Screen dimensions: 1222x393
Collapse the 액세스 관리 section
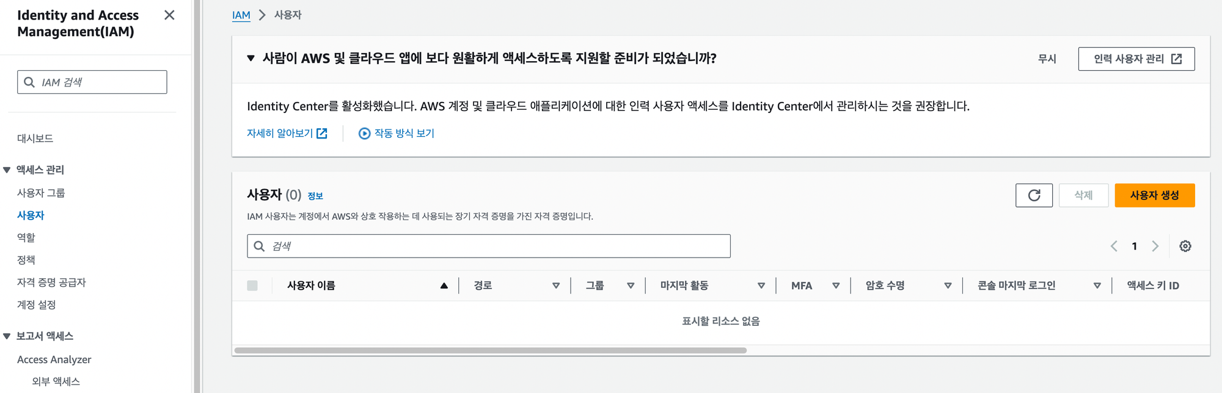tap(7, 170)
